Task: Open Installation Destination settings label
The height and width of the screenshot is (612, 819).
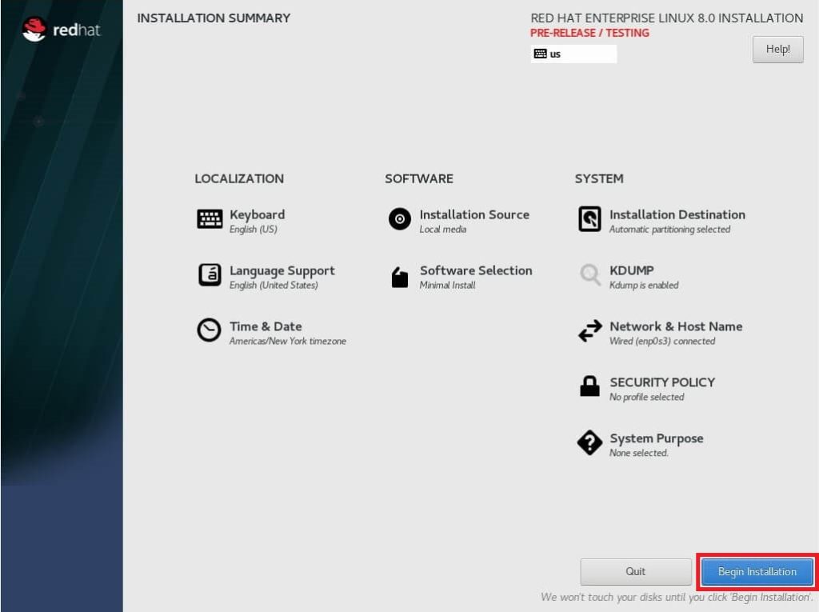Action: pos(677,215)
